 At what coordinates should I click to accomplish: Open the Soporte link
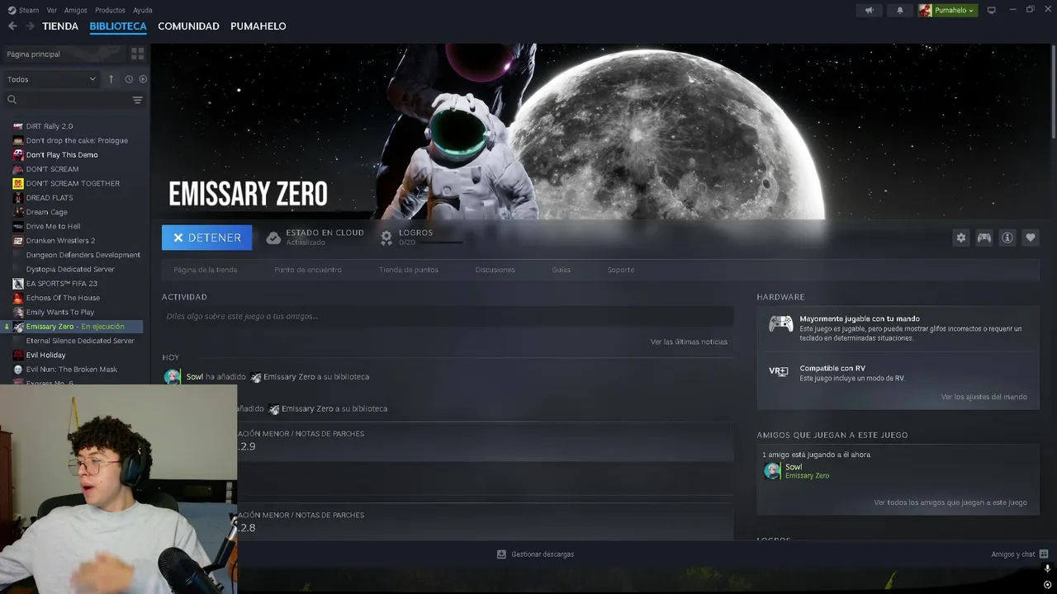click(x=621, y=270)
